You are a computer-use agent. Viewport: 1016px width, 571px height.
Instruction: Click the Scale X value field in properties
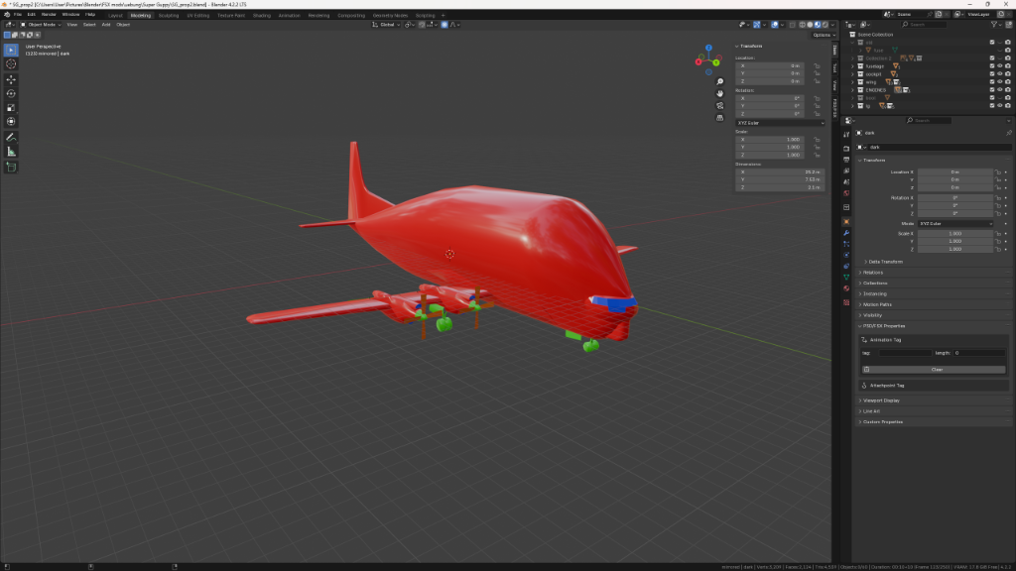pos(954,233)
